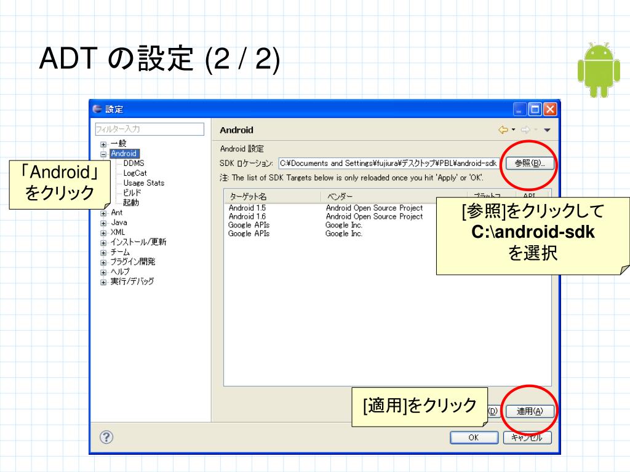630x472 pixels.
Task: Click the キャンセル cancel button
Action: click(x=527, y=438)
